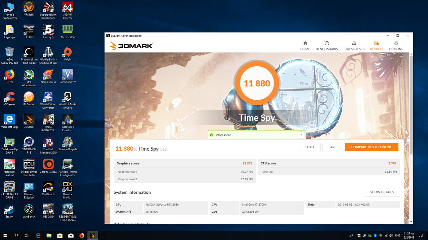Open Strange Brigade desktop icon
428x240 pixels.
[68, 144]
